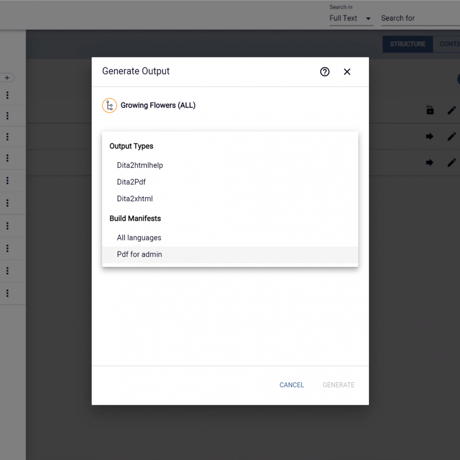Image resolution: width=460 pixels, height=460 pixels.
Task: Click the pencil icon beside lower arrow
Action: point(452,162)
